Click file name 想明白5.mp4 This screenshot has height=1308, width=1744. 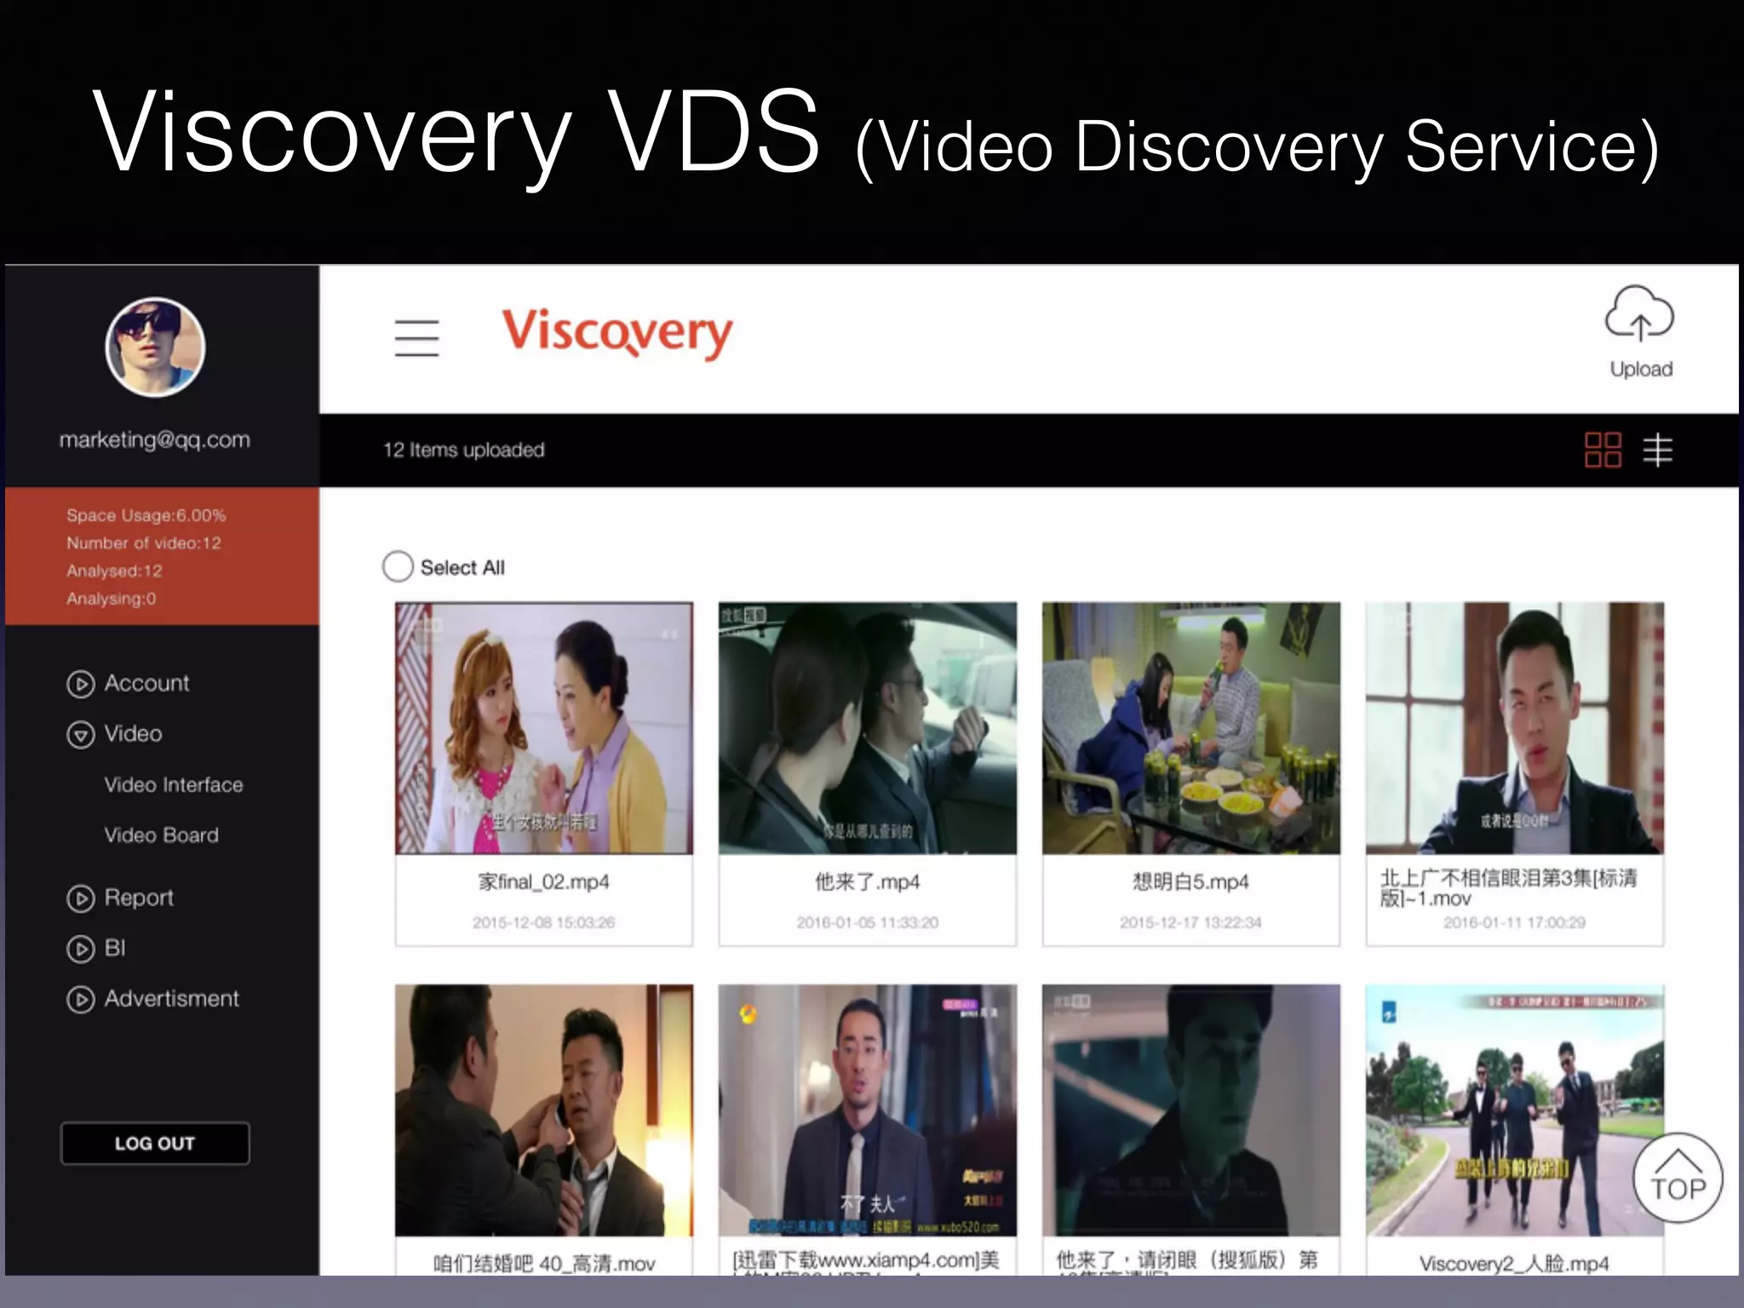1191,881
